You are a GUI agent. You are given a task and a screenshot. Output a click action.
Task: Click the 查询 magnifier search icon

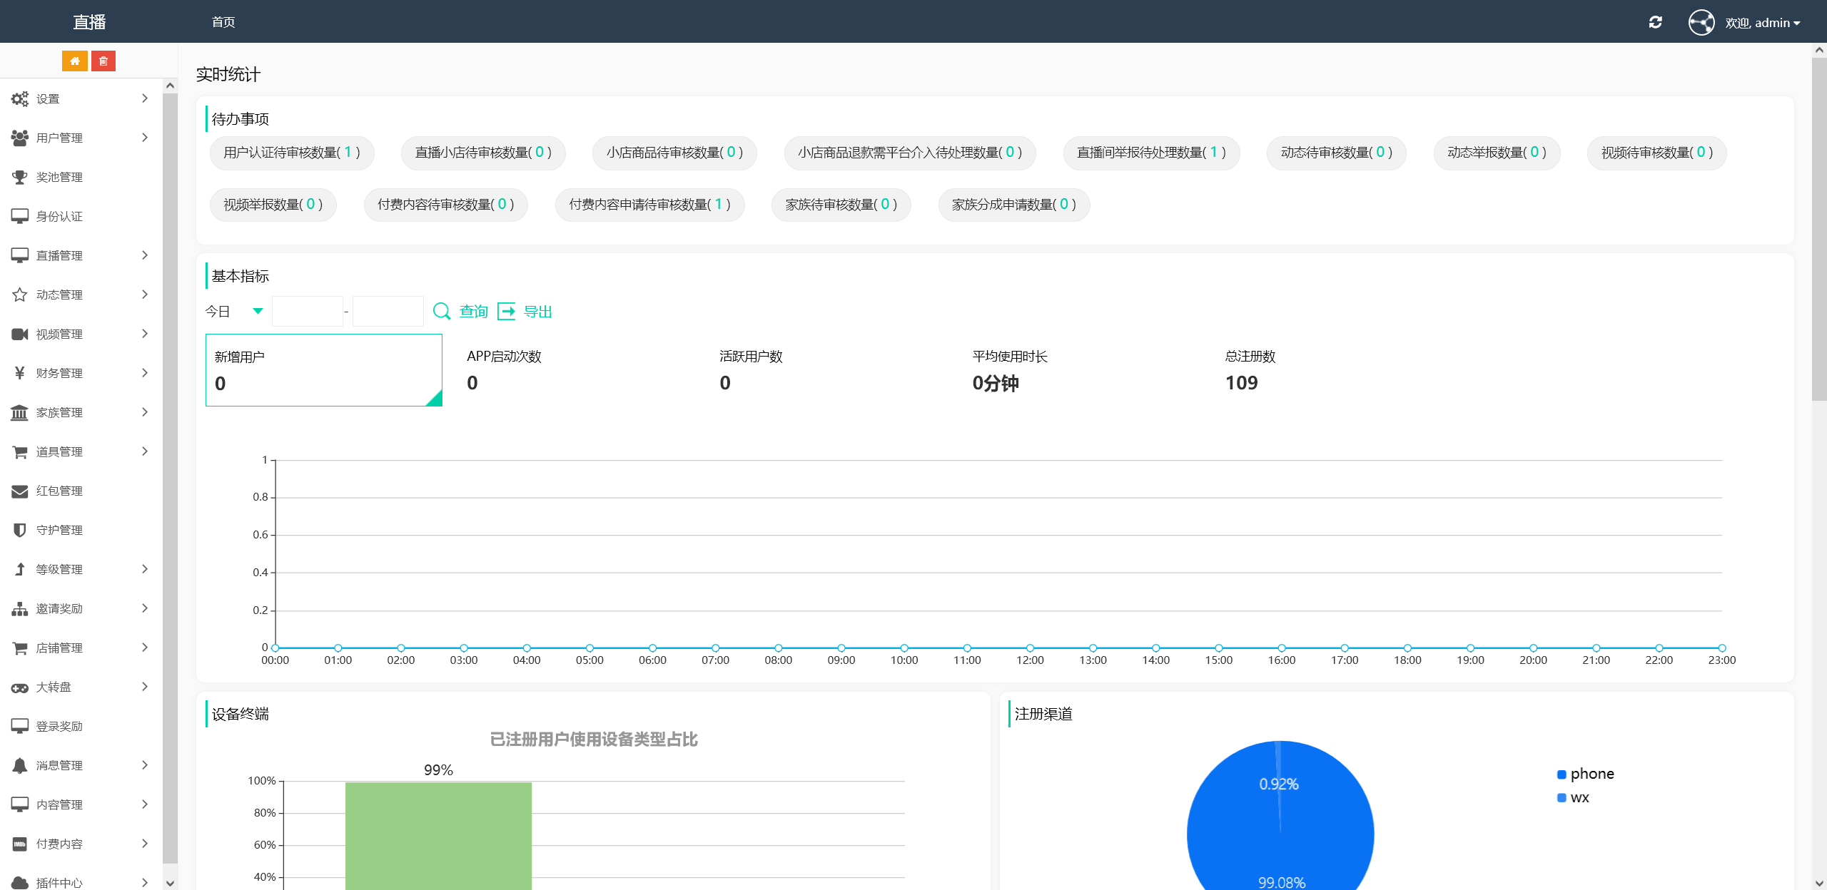click(442, 311)
